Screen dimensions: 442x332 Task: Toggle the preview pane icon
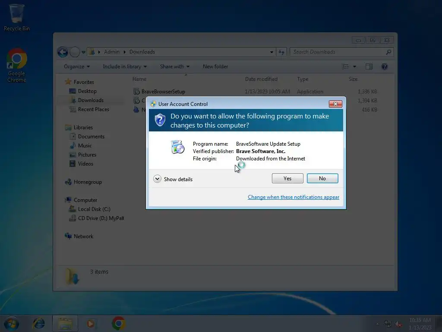[x=369, y=67]
